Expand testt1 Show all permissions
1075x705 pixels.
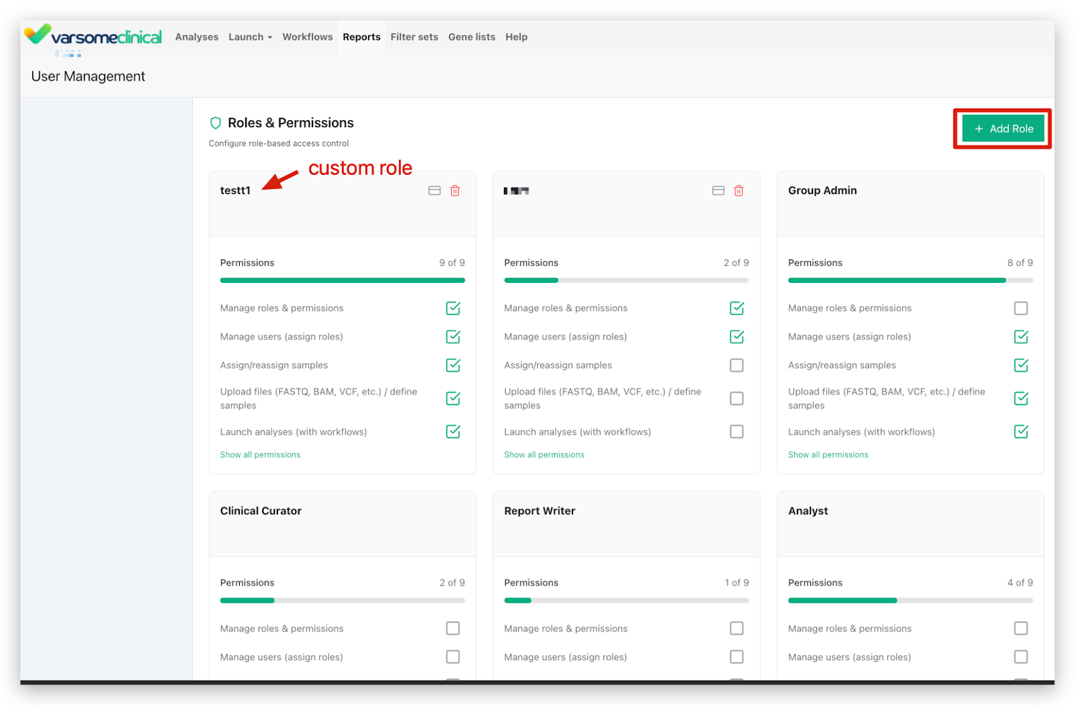(x=260, y=455)
